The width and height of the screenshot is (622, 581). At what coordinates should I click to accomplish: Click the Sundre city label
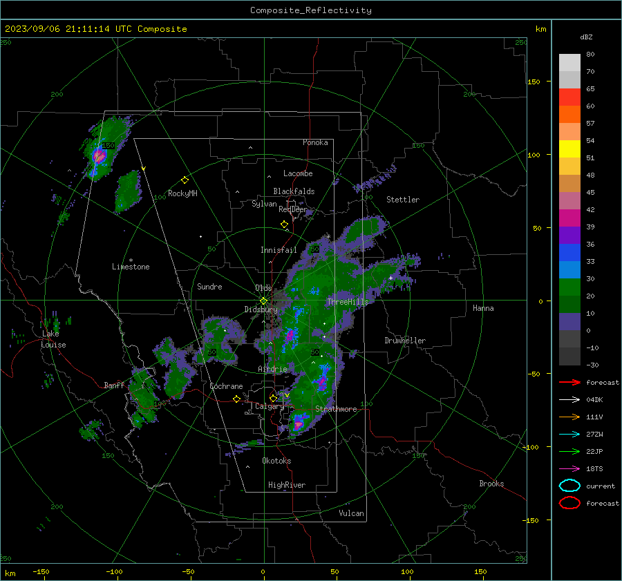[209, 287]
